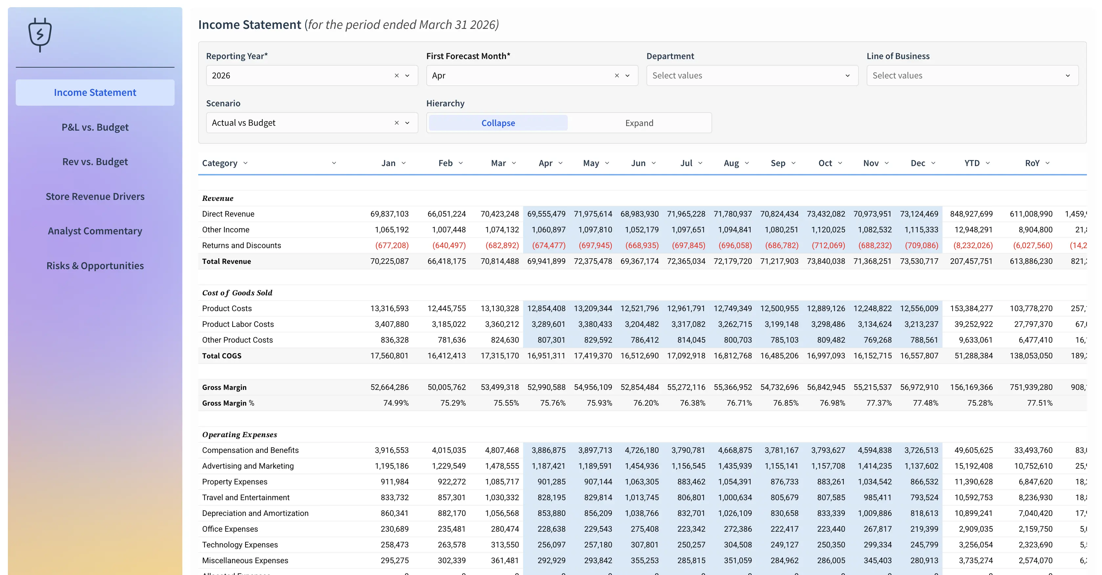Switch to Expand hierarchy view
Image resolution: width=1102 pixels, height=575 pixels.
pos(639,123)
